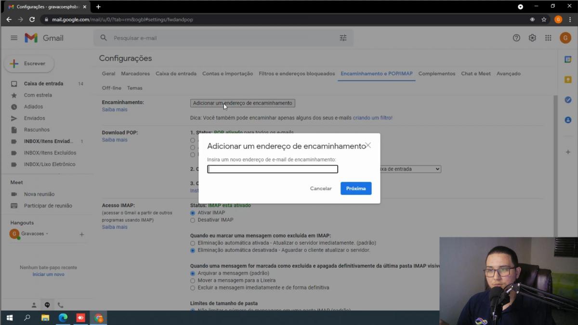The width and height of the screenshot is (578, 325).
Task: Choose Eliminação automática desativada option
Action: (x=193, y=250)
